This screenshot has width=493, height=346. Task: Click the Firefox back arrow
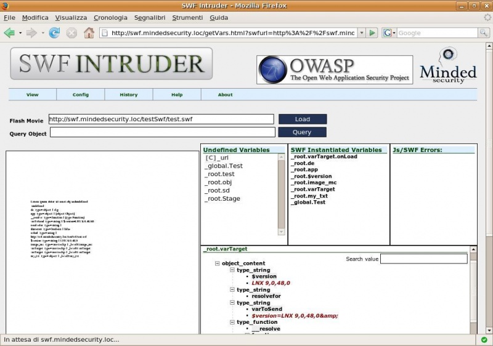pyautogui.click(x=9, y=33)
